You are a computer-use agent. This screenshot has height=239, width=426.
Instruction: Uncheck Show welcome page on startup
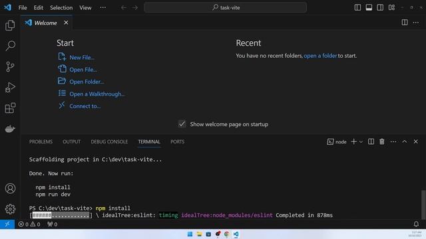(x=182, y=124)
